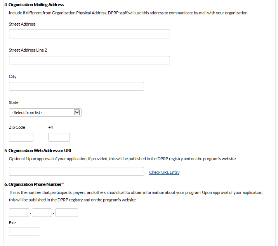The image size is (278, 246).
Task: Click the Check URL Entry link
Action: coord(164,172)
